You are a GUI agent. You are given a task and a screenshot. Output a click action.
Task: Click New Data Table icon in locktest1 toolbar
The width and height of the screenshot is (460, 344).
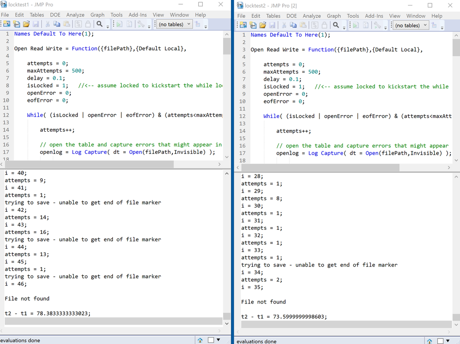[x=7, y=24]
